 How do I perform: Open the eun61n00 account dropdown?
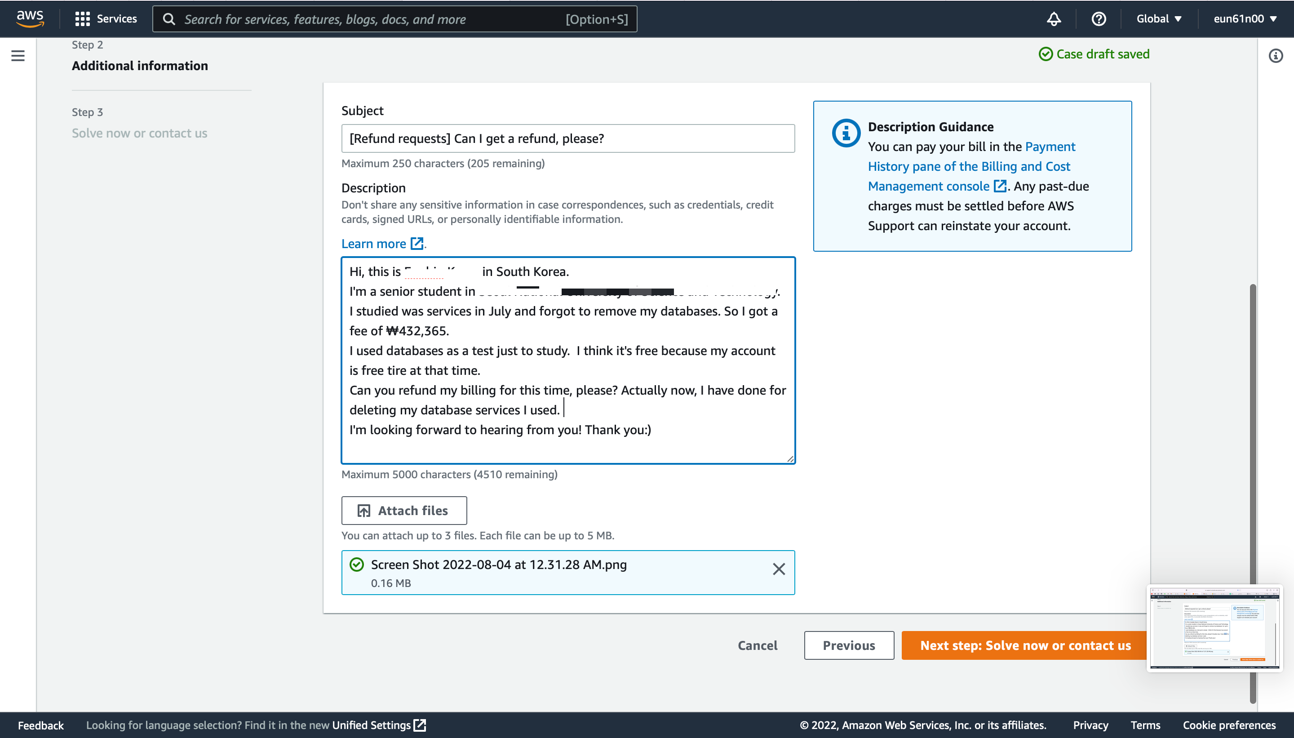[x=1244, y=19]
